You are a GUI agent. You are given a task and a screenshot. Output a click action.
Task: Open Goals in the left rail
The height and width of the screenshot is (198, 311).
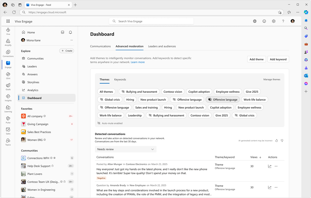tap(8, 87)
